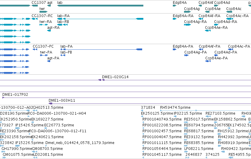251x159 pixels.
Task: Open the RC0-DA0006-130700-021-H04 EST label
Action: coord(57,113)
